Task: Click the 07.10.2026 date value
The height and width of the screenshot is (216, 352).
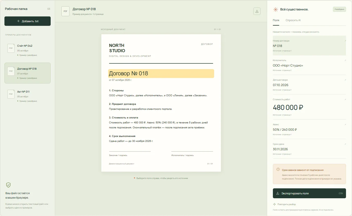Action: click(281, 85)
